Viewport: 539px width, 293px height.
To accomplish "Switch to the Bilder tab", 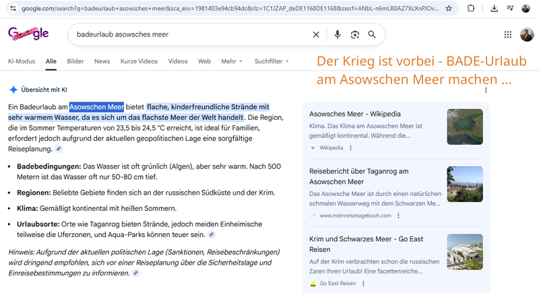I will 75,61.
